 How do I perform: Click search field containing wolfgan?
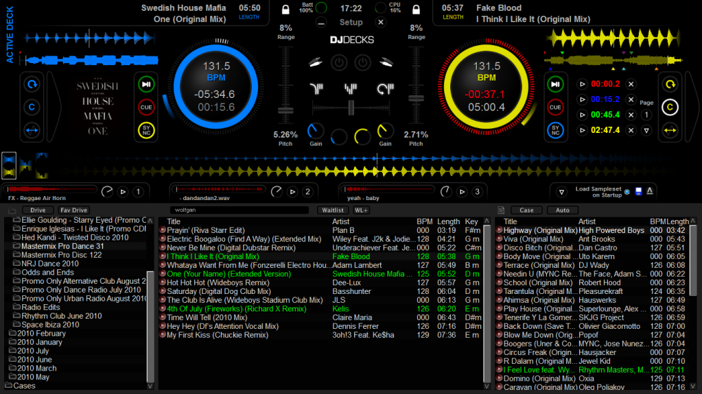click(x=239, y=210)
